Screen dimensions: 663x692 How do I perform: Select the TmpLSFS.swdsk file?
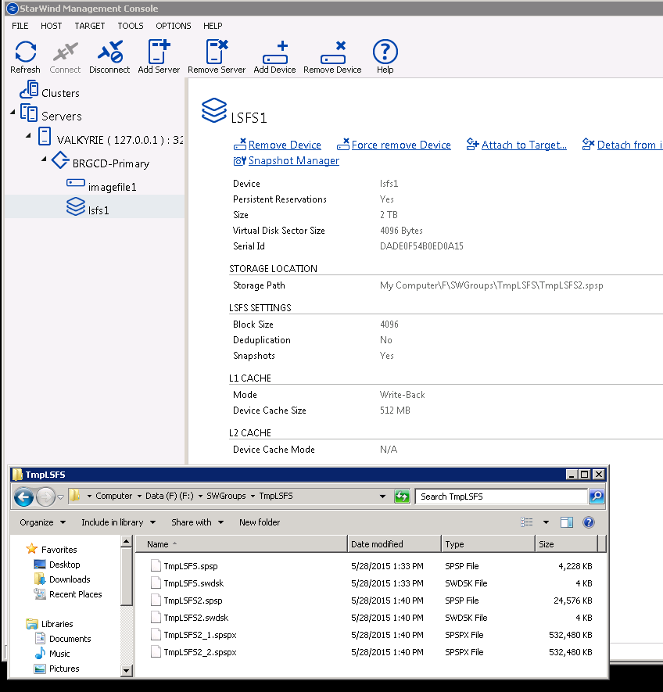pos(194,583)
